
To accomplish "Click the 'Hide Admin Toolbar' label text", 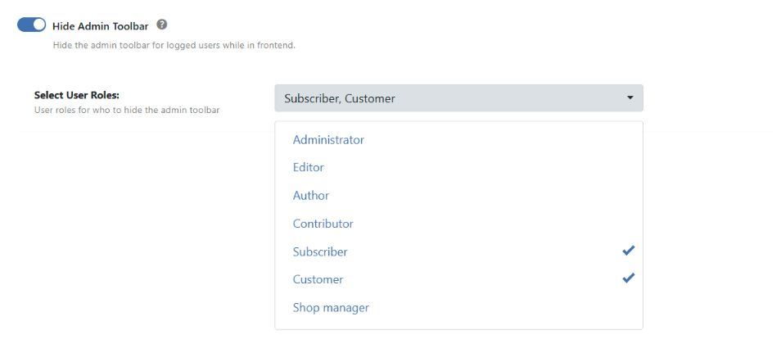I will (x=100, y=26).
